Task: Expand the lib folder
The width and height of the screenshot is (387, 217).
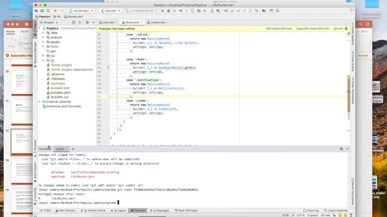Action: coord(44,60)
